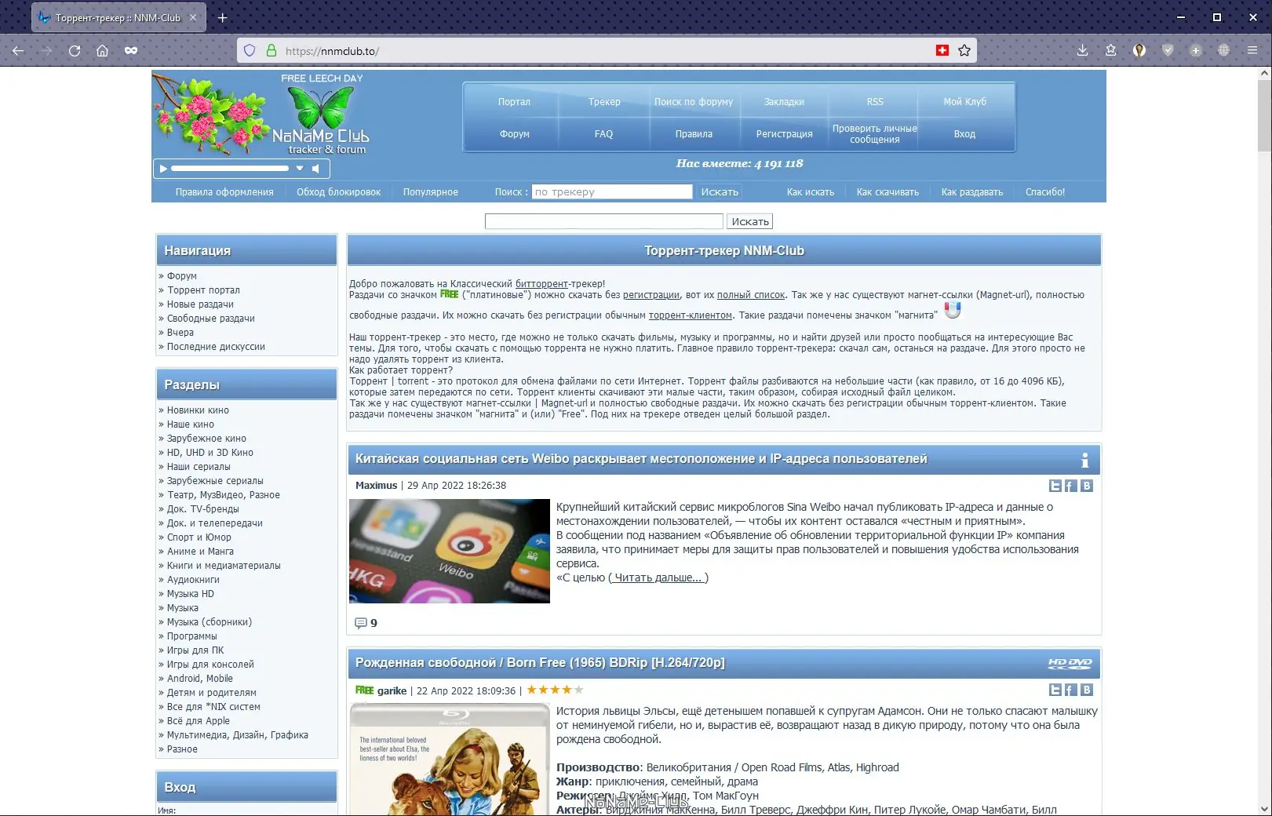Click Искать button beside wide search box
Viewport: 1272px width, 816px height.
750,222
